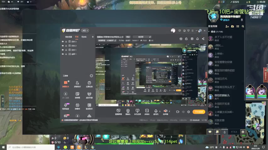Toggle visibility of the 全屏 1 layer
Viewport: 268px width, 150px height.
(63, 54)
